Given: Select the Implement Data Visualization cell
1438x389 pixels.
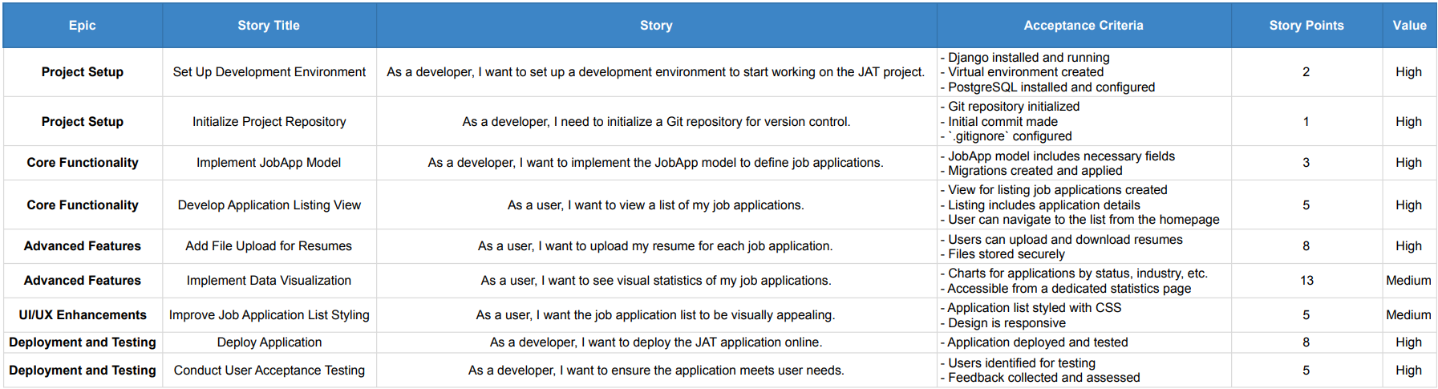Looking at the screenshot, I should click(x=269, y=281).
